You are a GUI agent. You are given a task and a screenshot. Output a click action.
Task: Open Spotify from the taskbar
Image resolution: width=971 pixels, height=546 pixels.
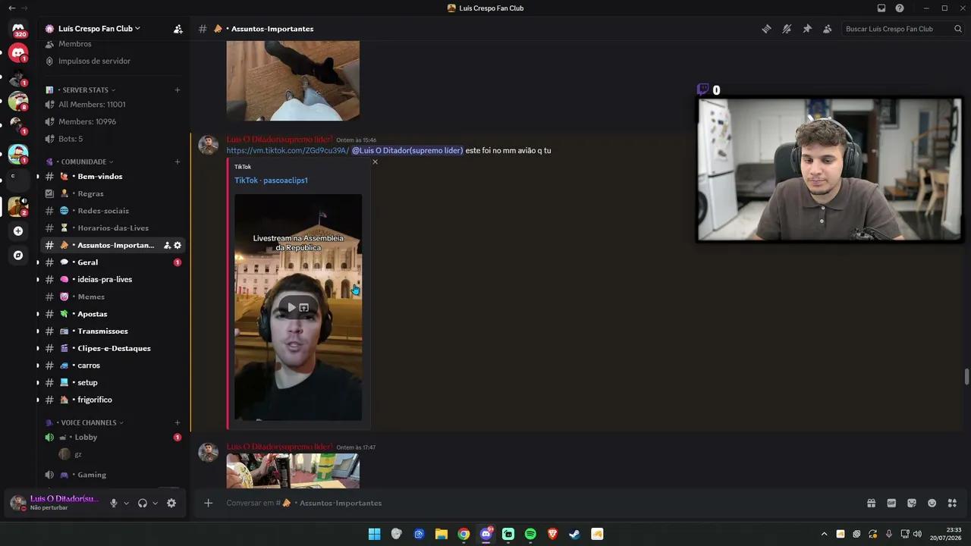coord(530,534)
